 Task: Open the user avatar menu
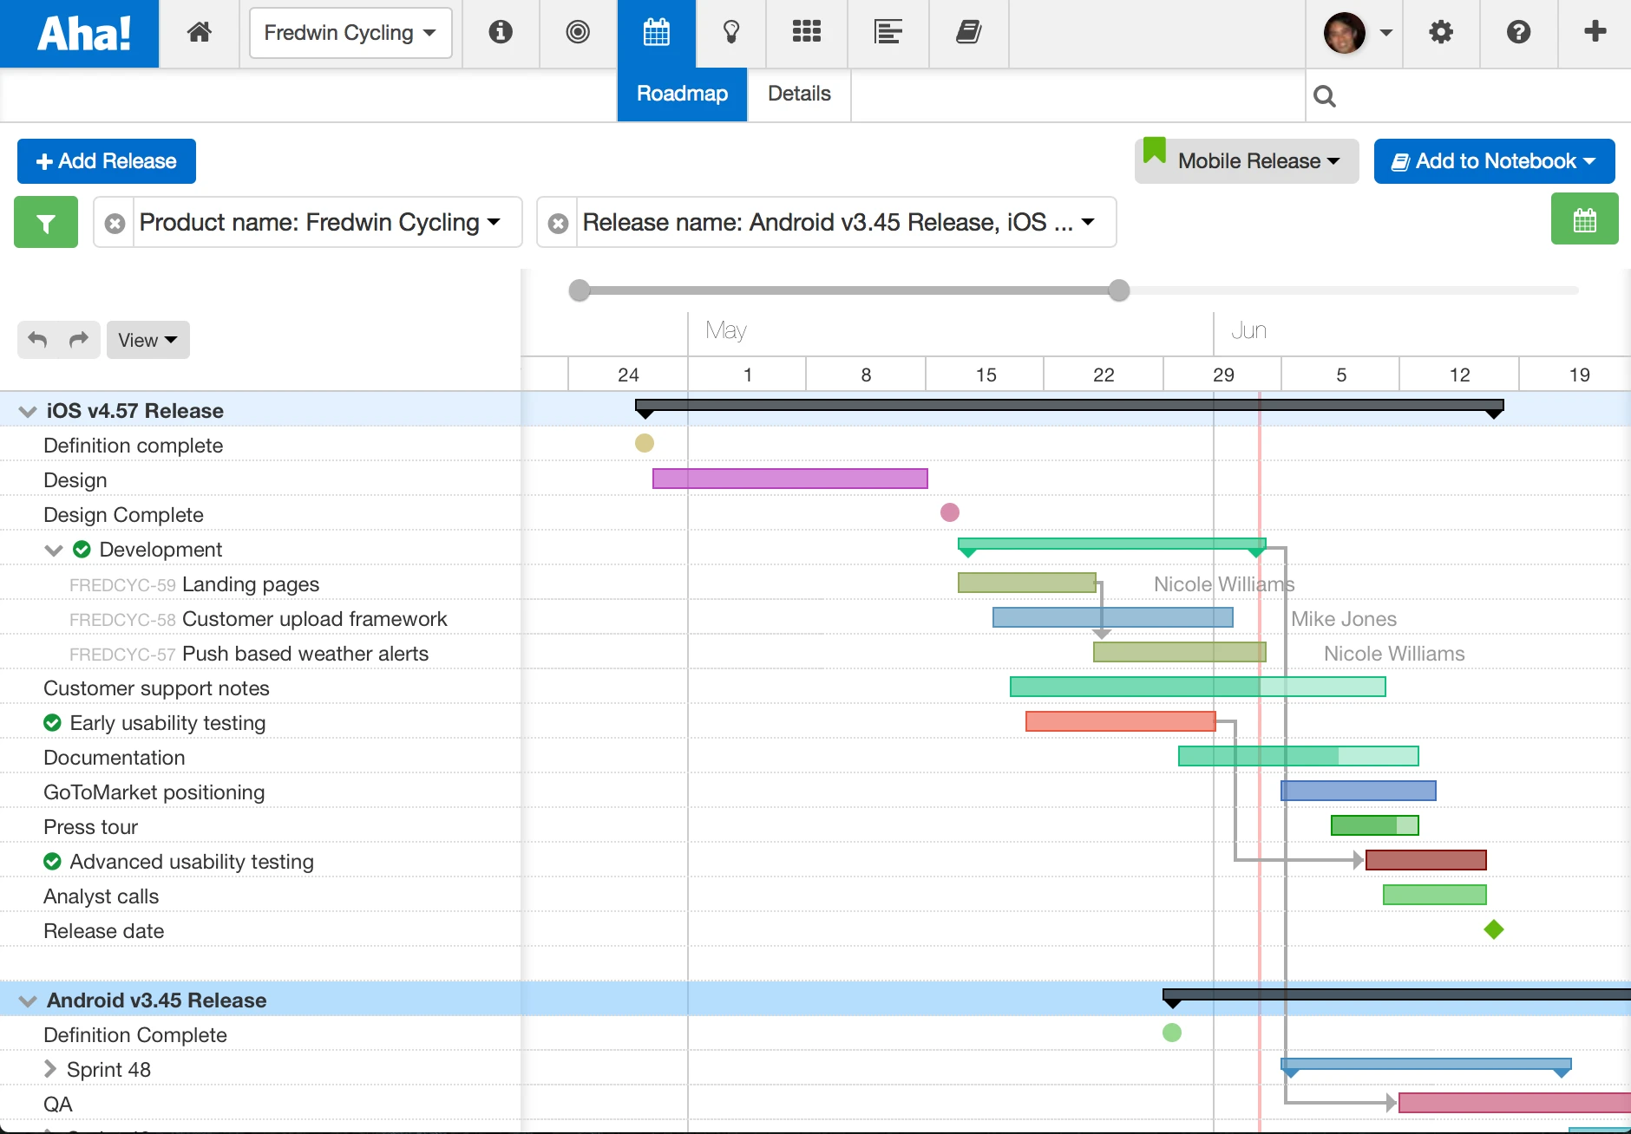[x=1358, y=33]
